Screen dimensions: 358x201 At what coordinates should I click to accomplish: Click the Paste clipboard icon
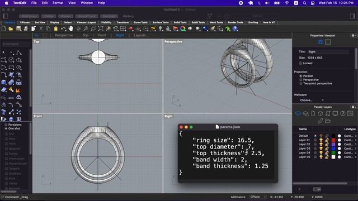click(x=56, y=28)
